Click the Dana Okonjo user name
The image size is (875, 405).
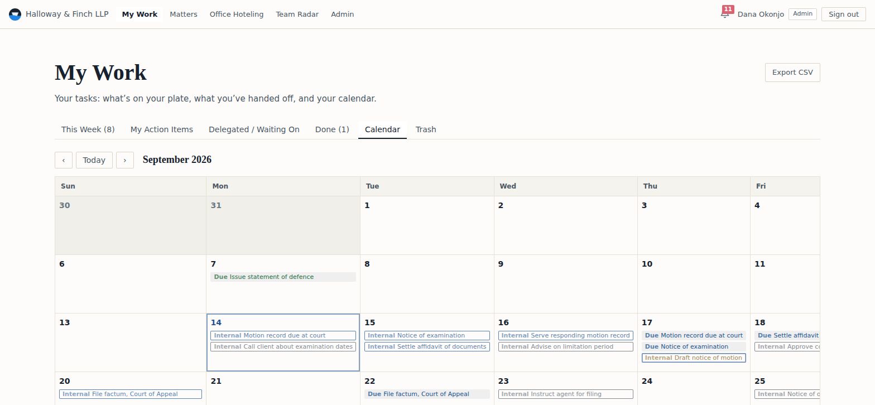click(x=761, y=15)
